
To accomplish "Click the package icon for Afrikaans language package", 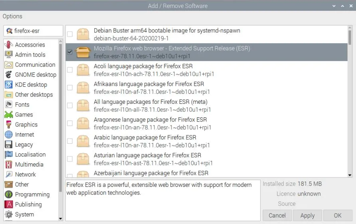I will click(83, 88).
